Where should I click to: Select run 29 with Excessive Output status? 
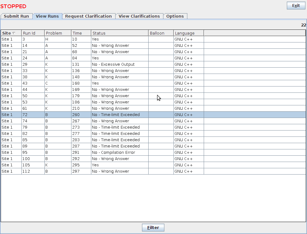point(94,64)
